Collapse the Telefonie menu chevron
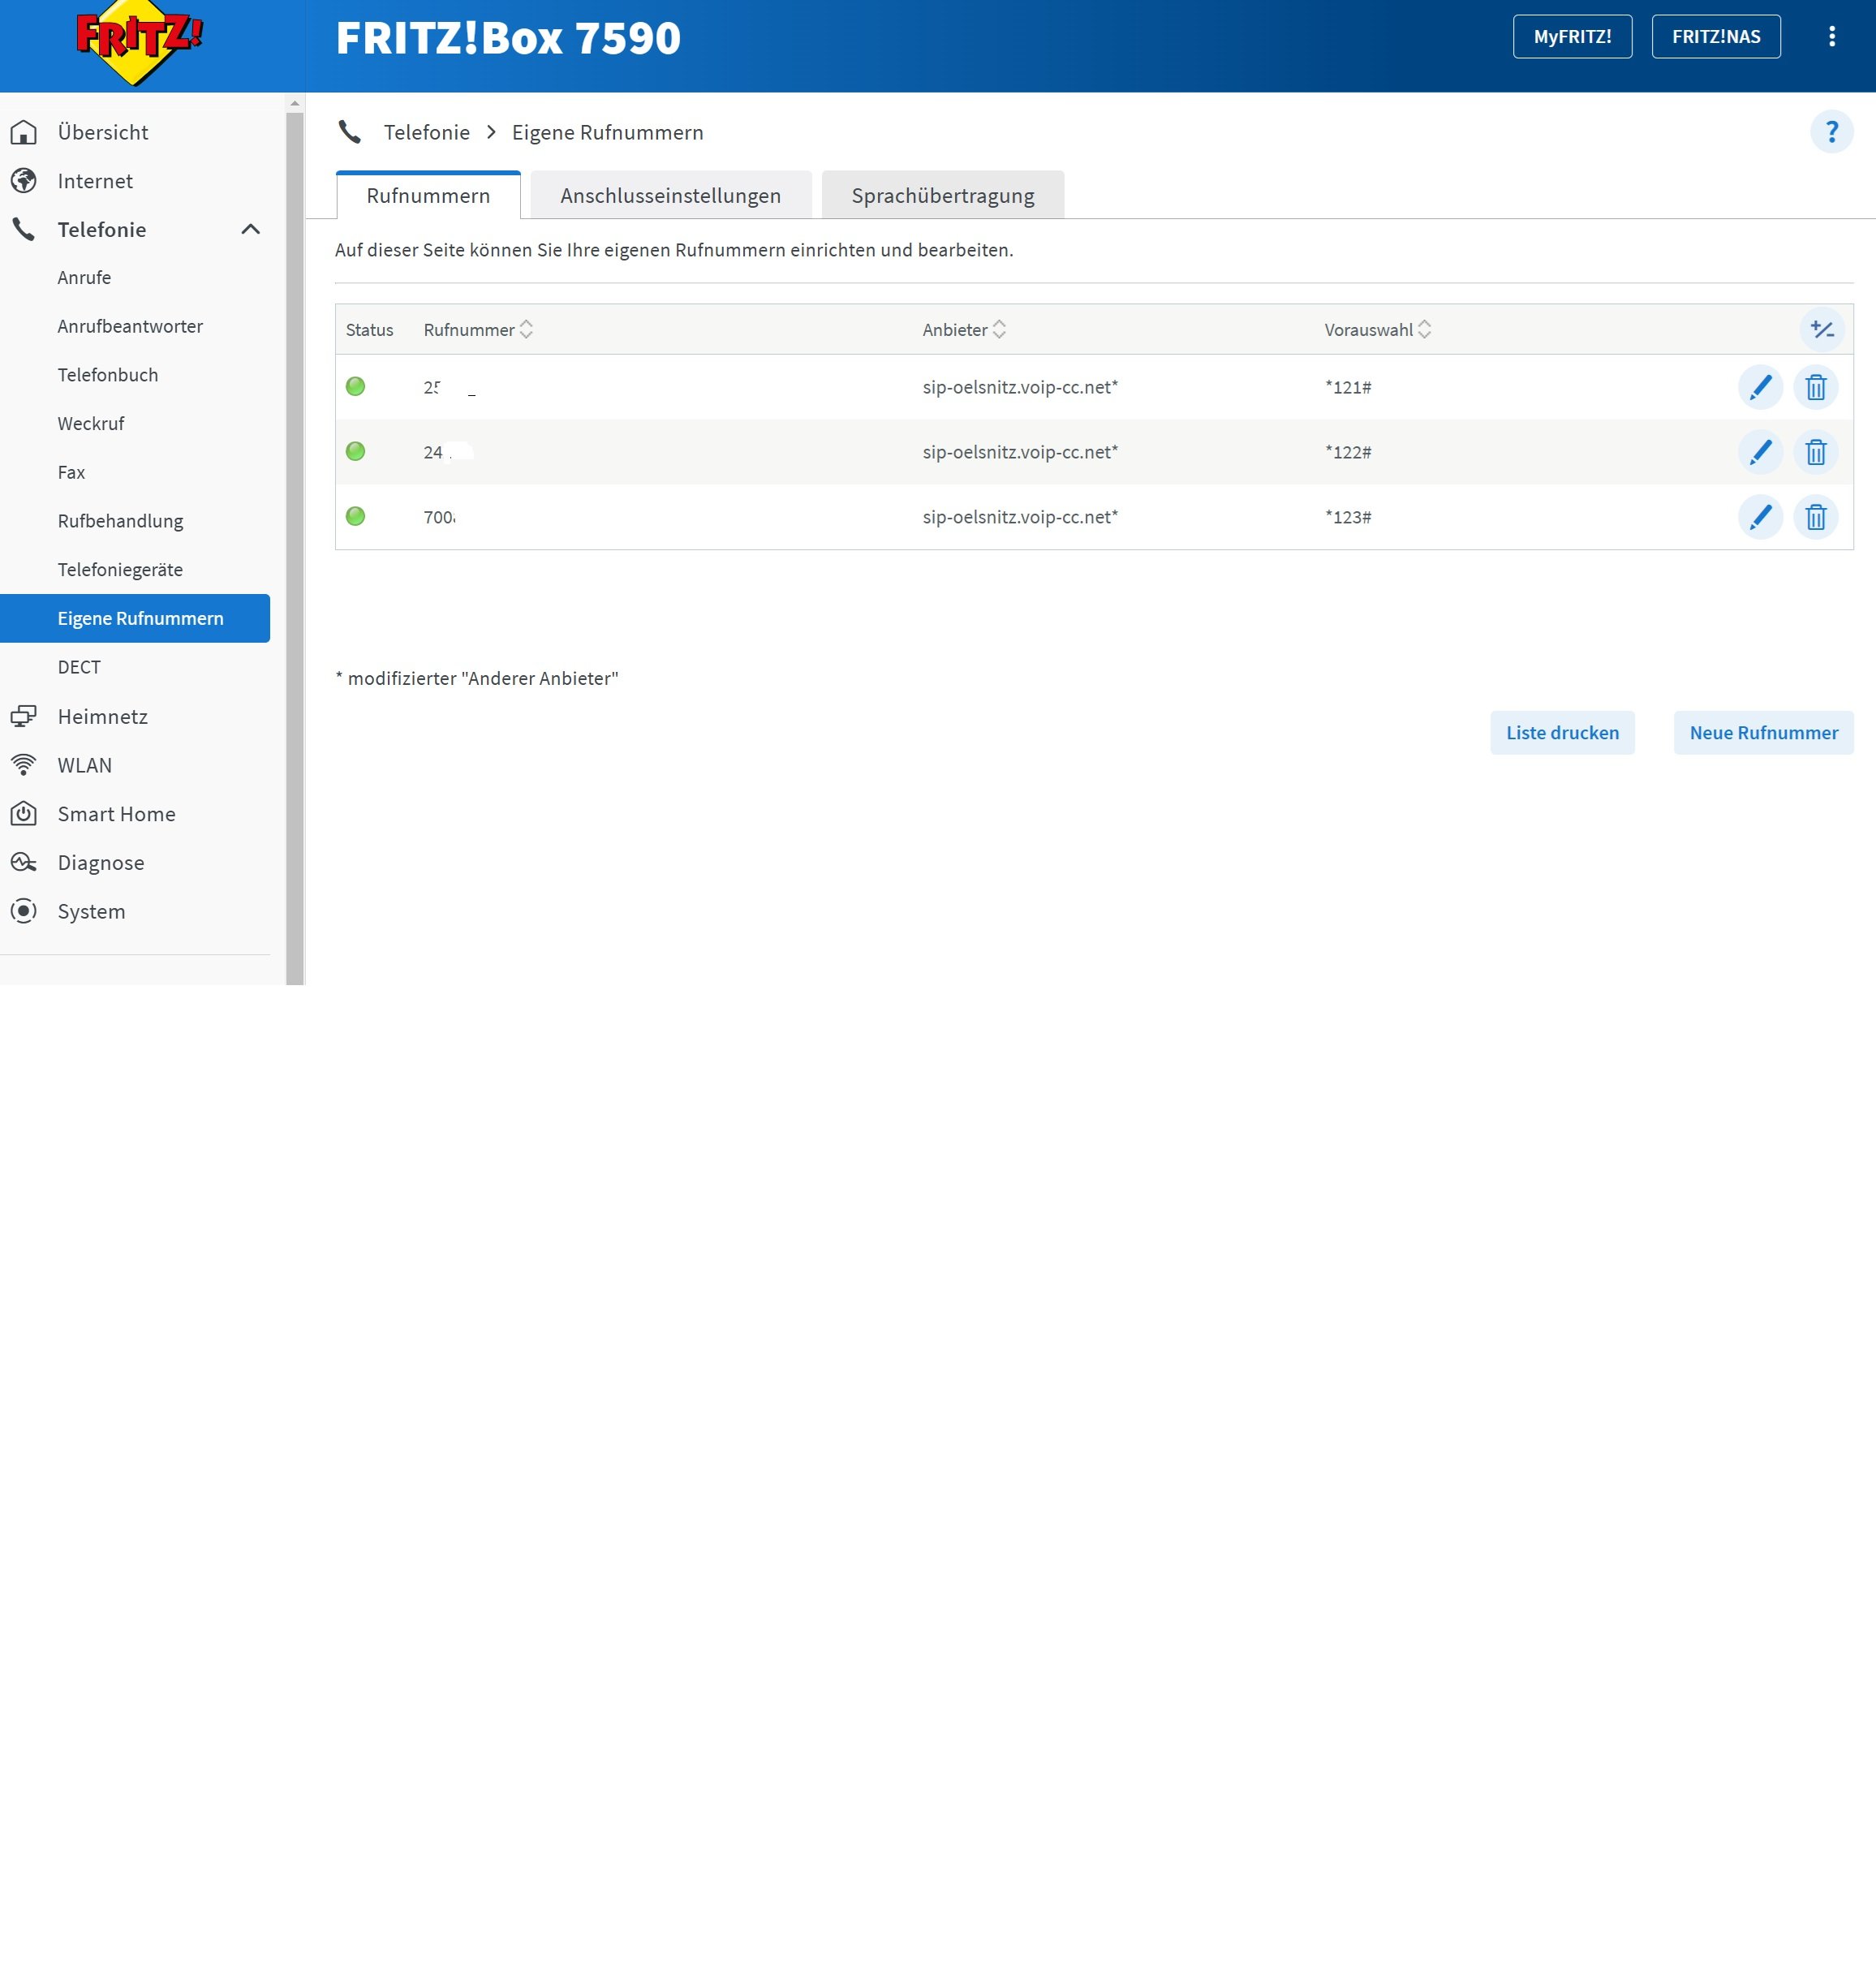The image size is (1876, 1963). tap(250, 229)
